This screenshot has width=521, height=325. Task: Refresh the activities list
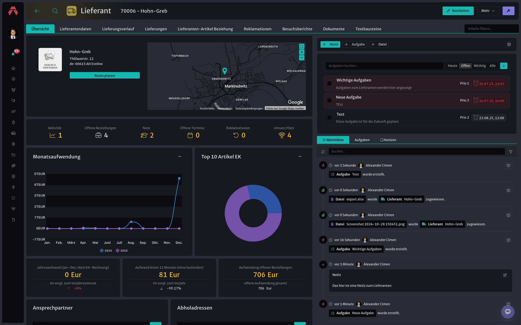tap(323, 152)
